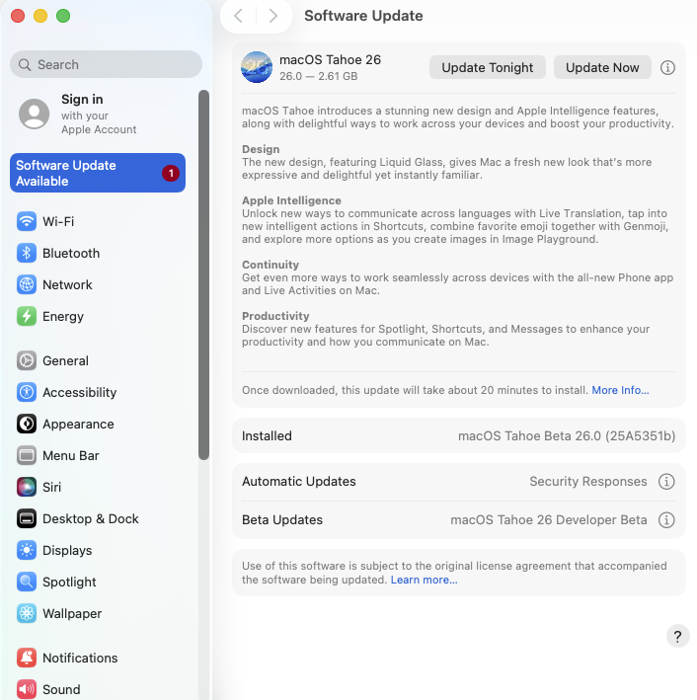Open info for macOS Tahoe 26 update
This screenshot has height=700, width=697.
click(x=667, y=68)
